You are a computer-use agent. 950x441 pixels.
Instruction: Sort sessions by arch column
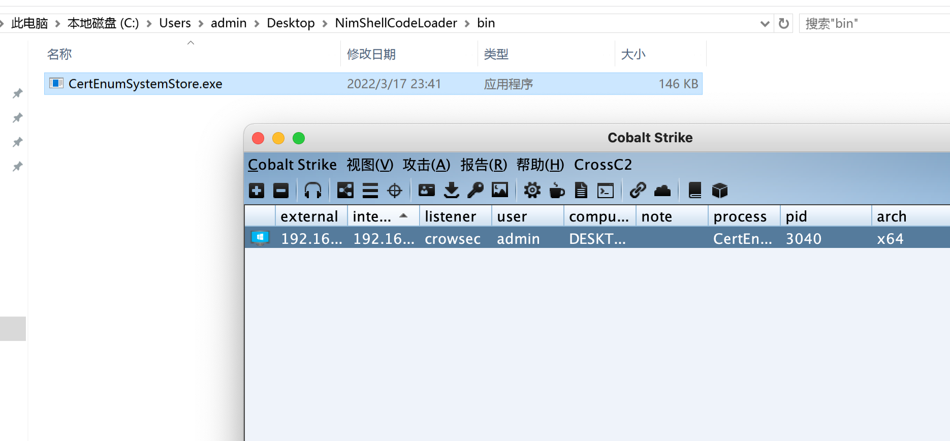coord(911,216)
